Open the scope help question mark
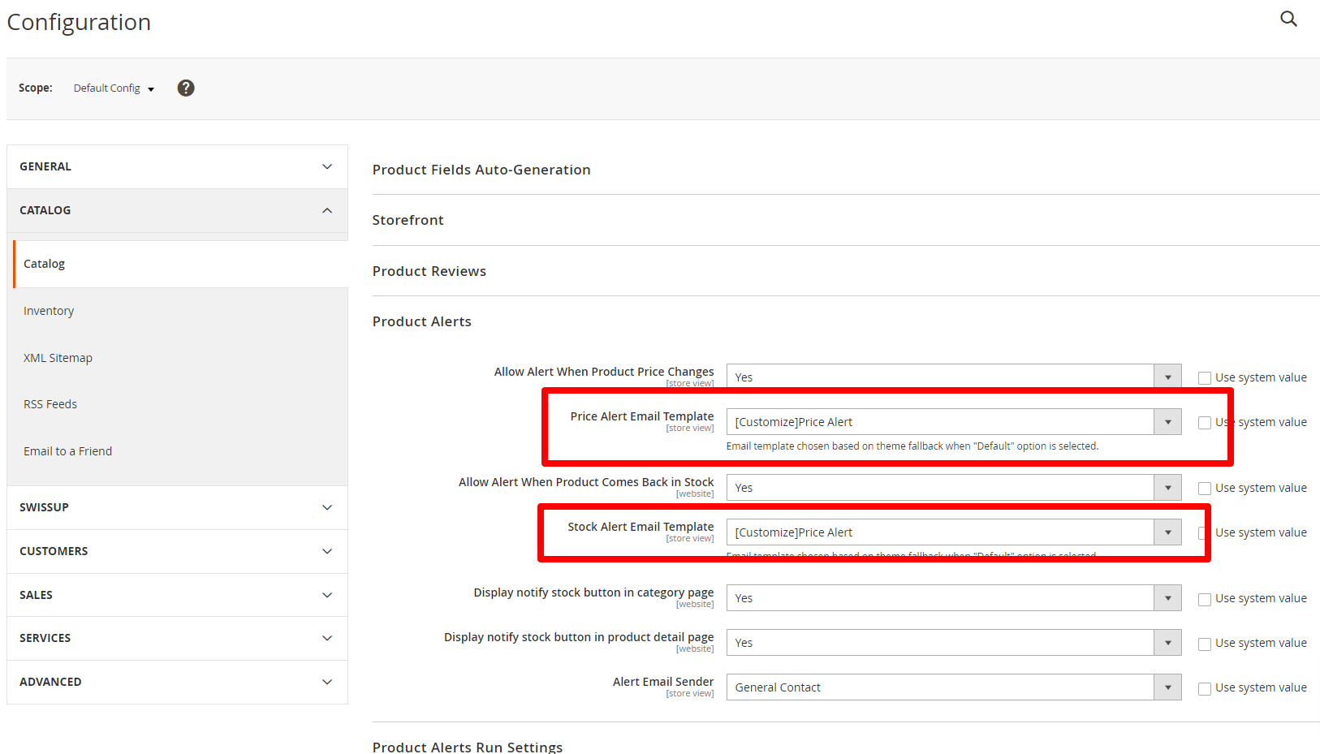Screen dimensions: 1320x754 coord(186,88)
